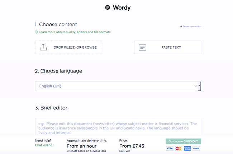The image size is (233, 154).
Task: Click the upload arrow icon
Action: click(43, 47)
